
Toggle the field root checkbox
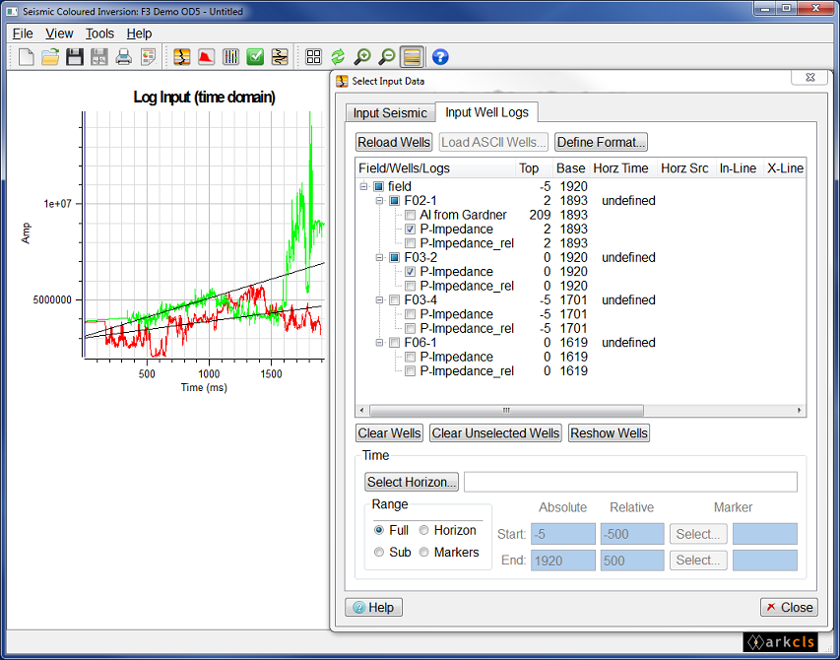tap(379, 186)
